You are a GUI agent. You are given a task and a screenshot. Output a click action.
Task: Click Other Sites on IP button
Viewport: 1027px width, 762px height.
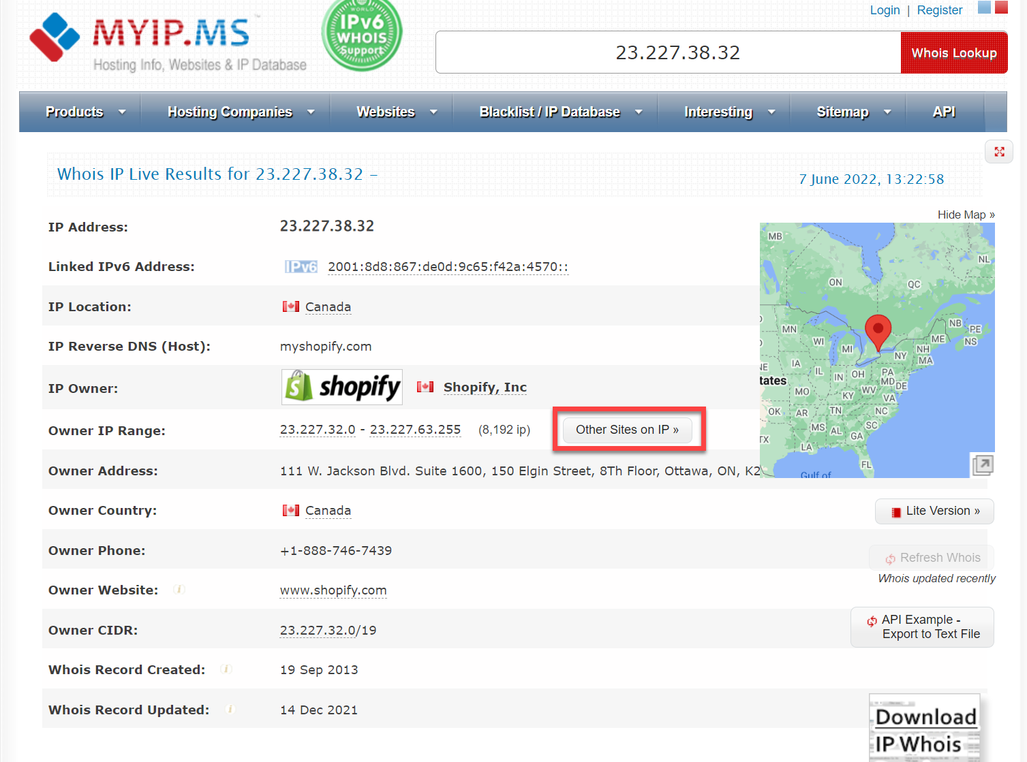coord(627,430)
